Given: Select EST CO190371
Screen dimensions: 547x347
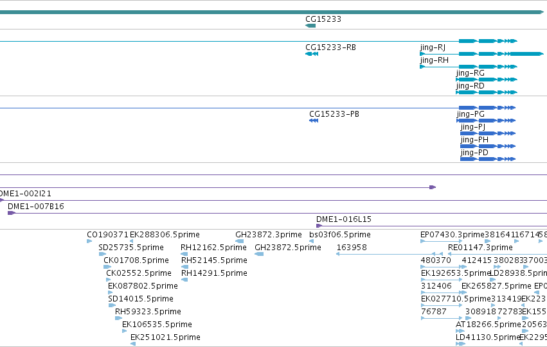Looking at the screenshot, I should (107, 235).
